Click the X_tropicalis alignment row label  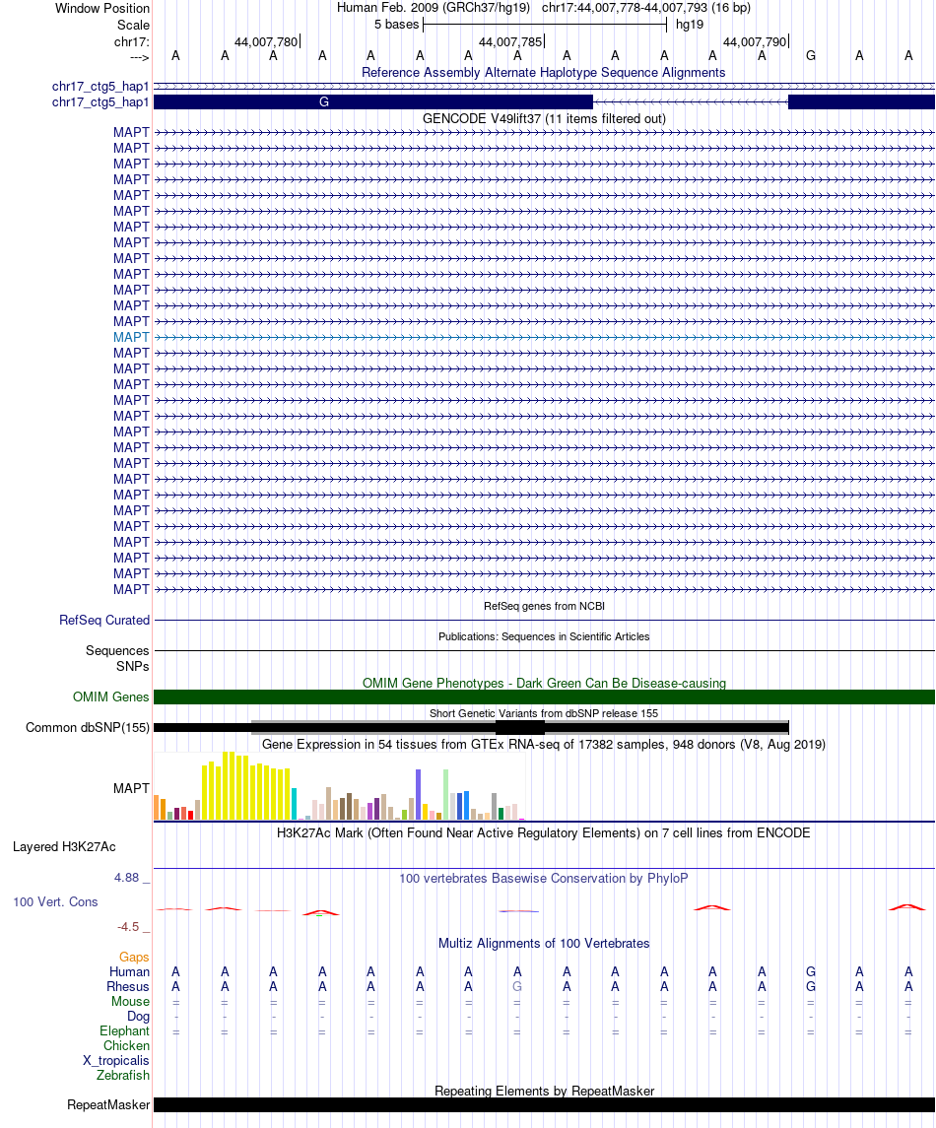click(x=116, y=1061)
